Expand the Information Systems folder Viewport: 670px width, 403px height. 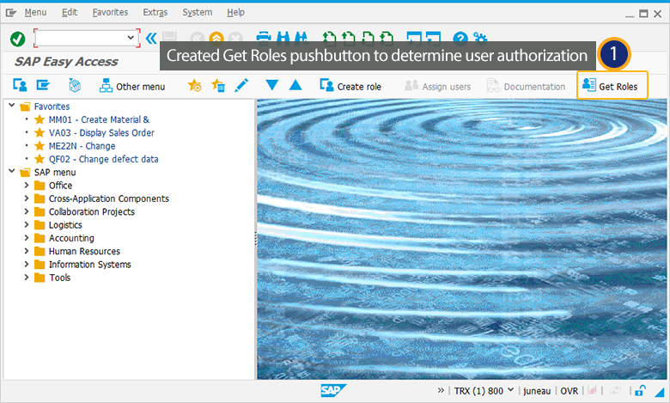(27, 264)
